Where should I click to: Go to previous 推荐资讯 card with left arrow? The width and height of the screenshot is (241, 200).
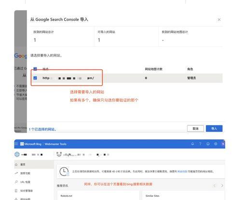click(x=214, y=186)
